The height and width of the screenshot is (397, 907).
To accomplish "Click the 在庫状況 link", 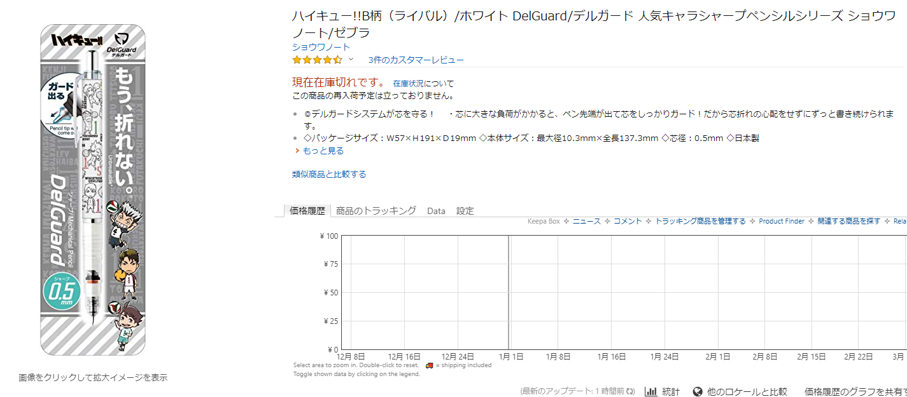I will tap(408, 84).
